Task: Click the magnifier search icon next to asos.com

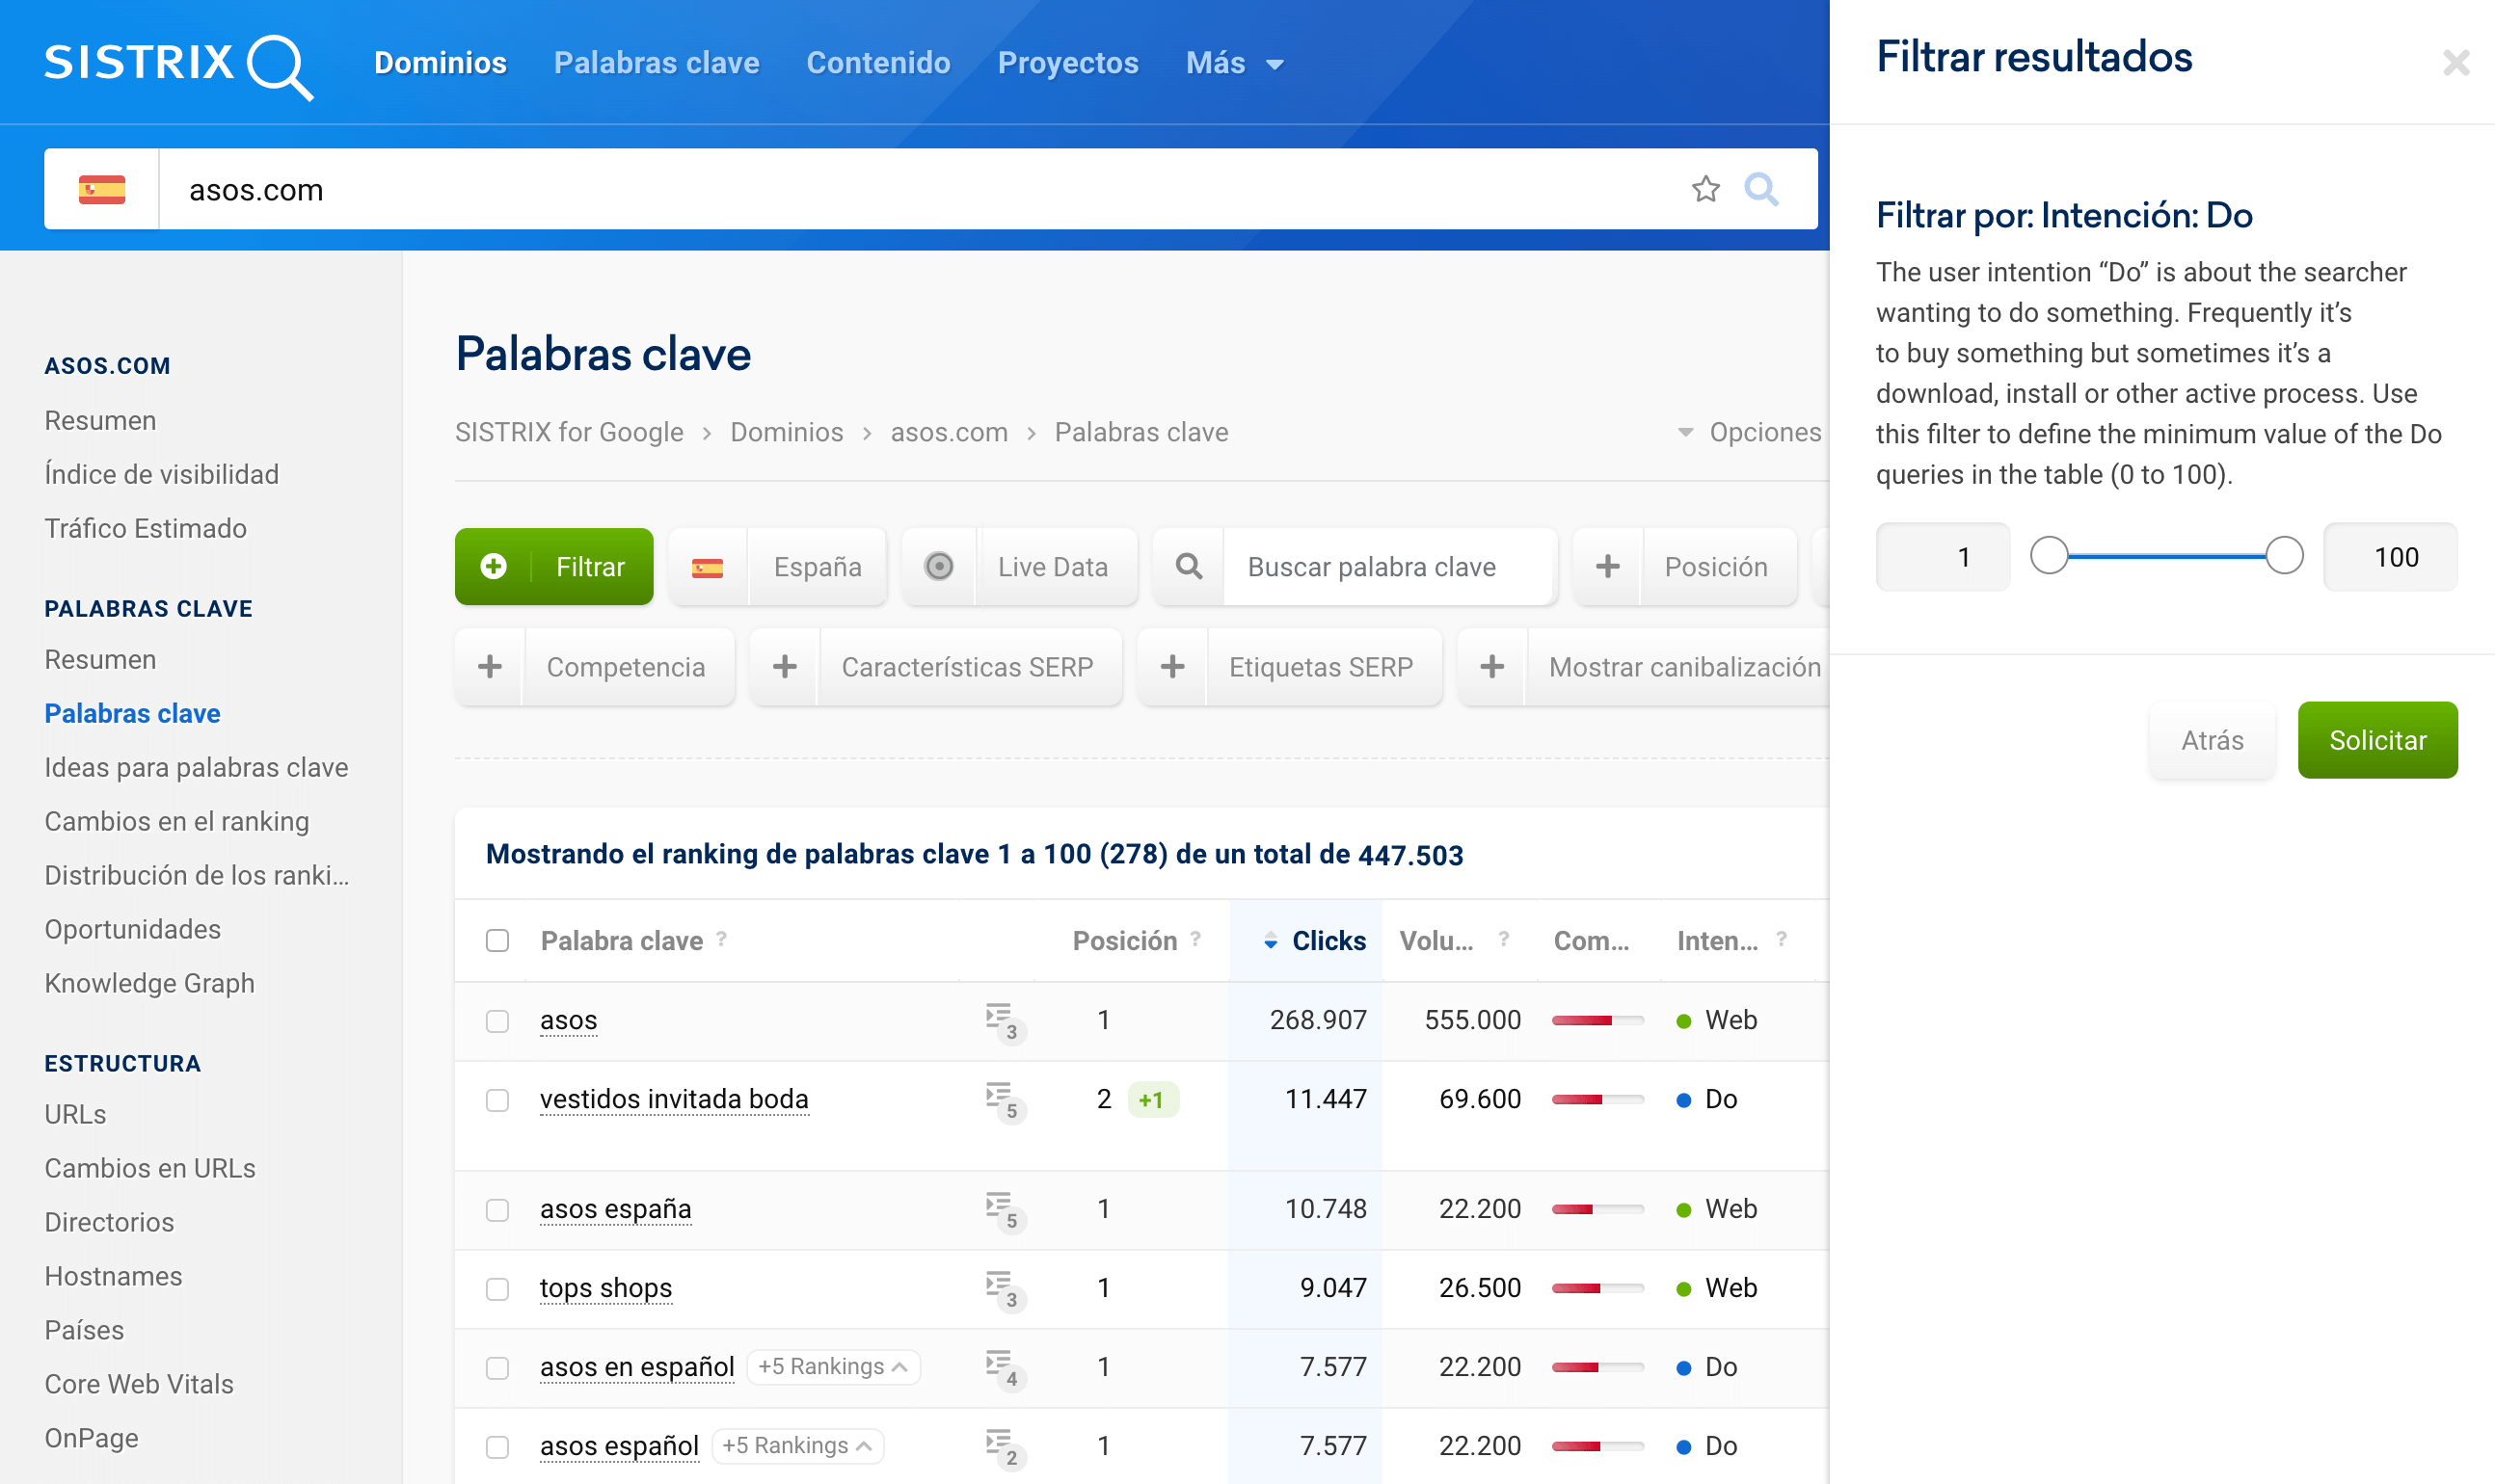Action: click(1760, 188)
